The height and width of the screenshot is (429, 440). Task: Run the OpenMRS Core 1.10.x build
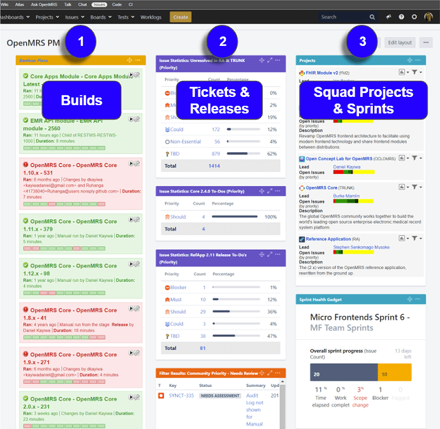(x=131, y=164)
